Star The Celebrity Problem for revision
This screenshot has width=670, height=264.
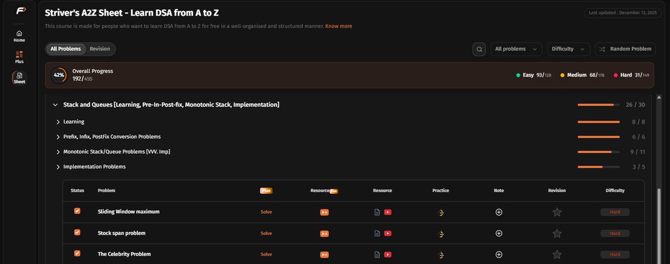(x=557, y=255)
